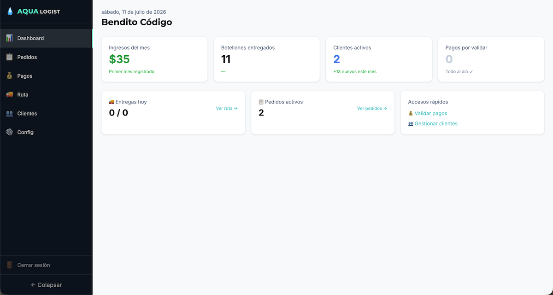
Task: Click the Clientes people icon
Action: point(9,114)
